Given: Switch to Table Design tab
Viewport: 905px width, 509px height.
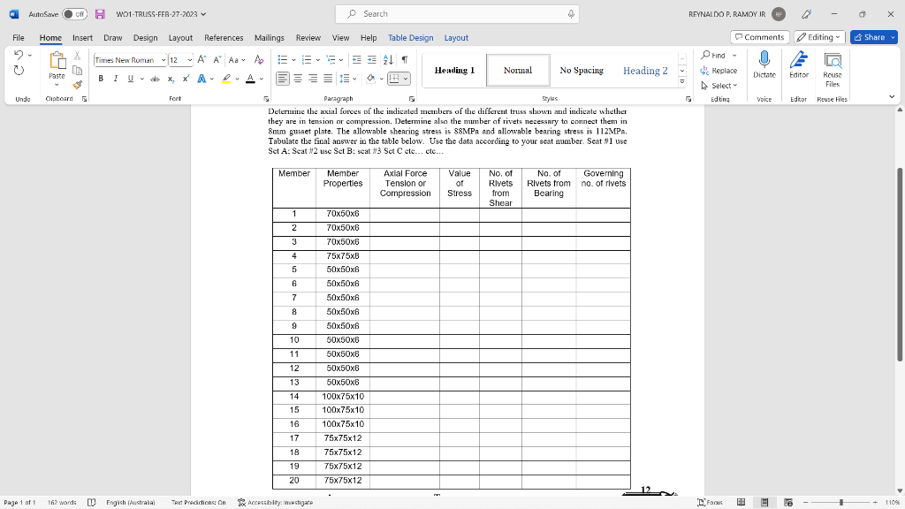Looking at the screenshot, I should (410, 37).
